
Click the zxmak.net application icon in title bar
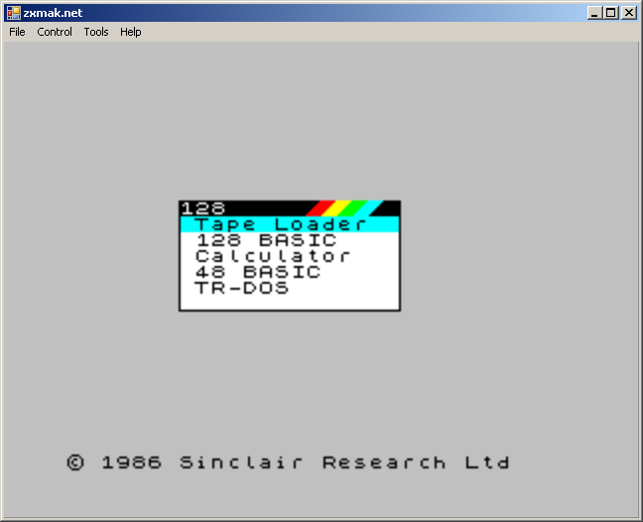coord(13,13)
